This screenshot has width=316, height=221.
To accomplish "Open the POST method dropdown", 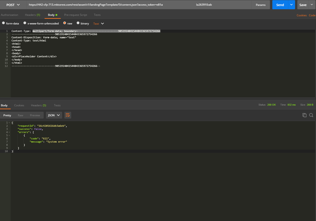I will (13, 5).
